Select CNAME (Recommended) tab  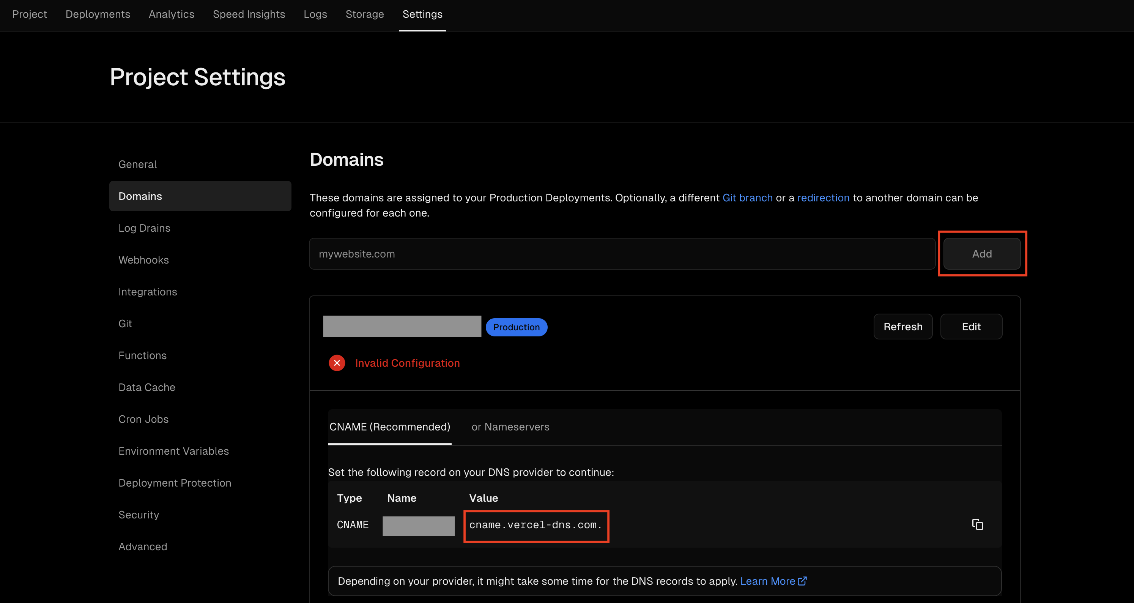click(390, 427)
